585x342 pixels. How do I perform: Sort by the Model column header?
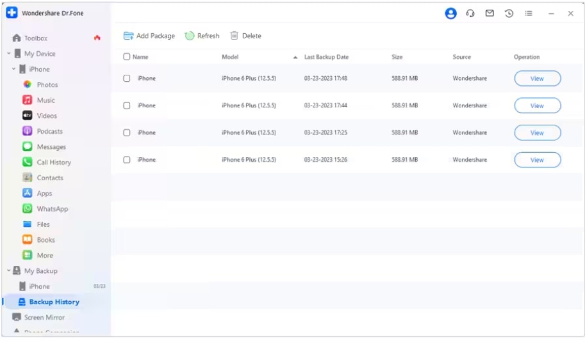pos(230,57)
